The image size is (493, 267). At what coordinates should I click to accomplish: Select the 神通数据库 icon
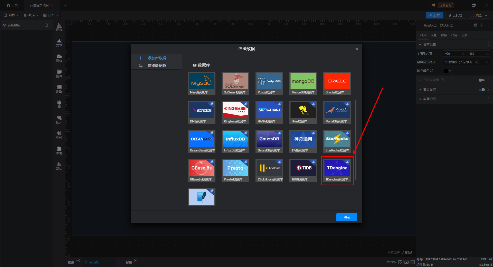coord(303,141)
